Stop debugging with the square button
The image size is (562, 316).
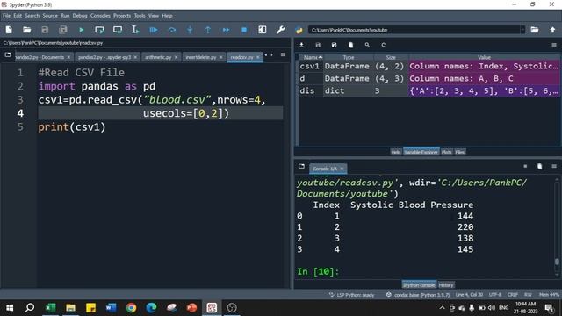point(244,30)
